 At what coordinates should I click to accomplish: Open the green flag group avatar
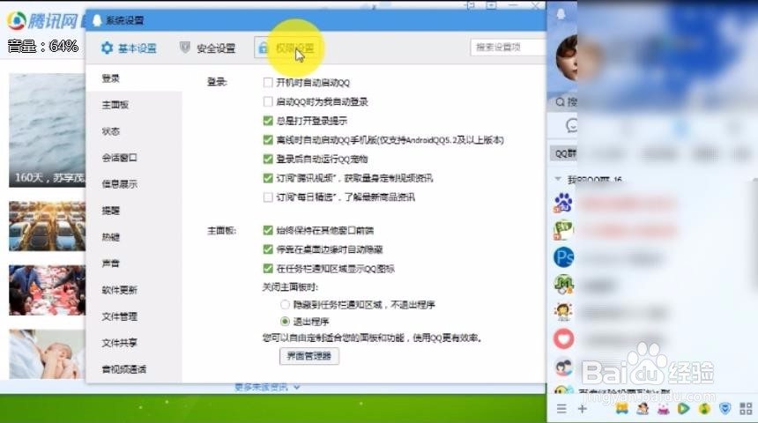click(x=564, y=230)
